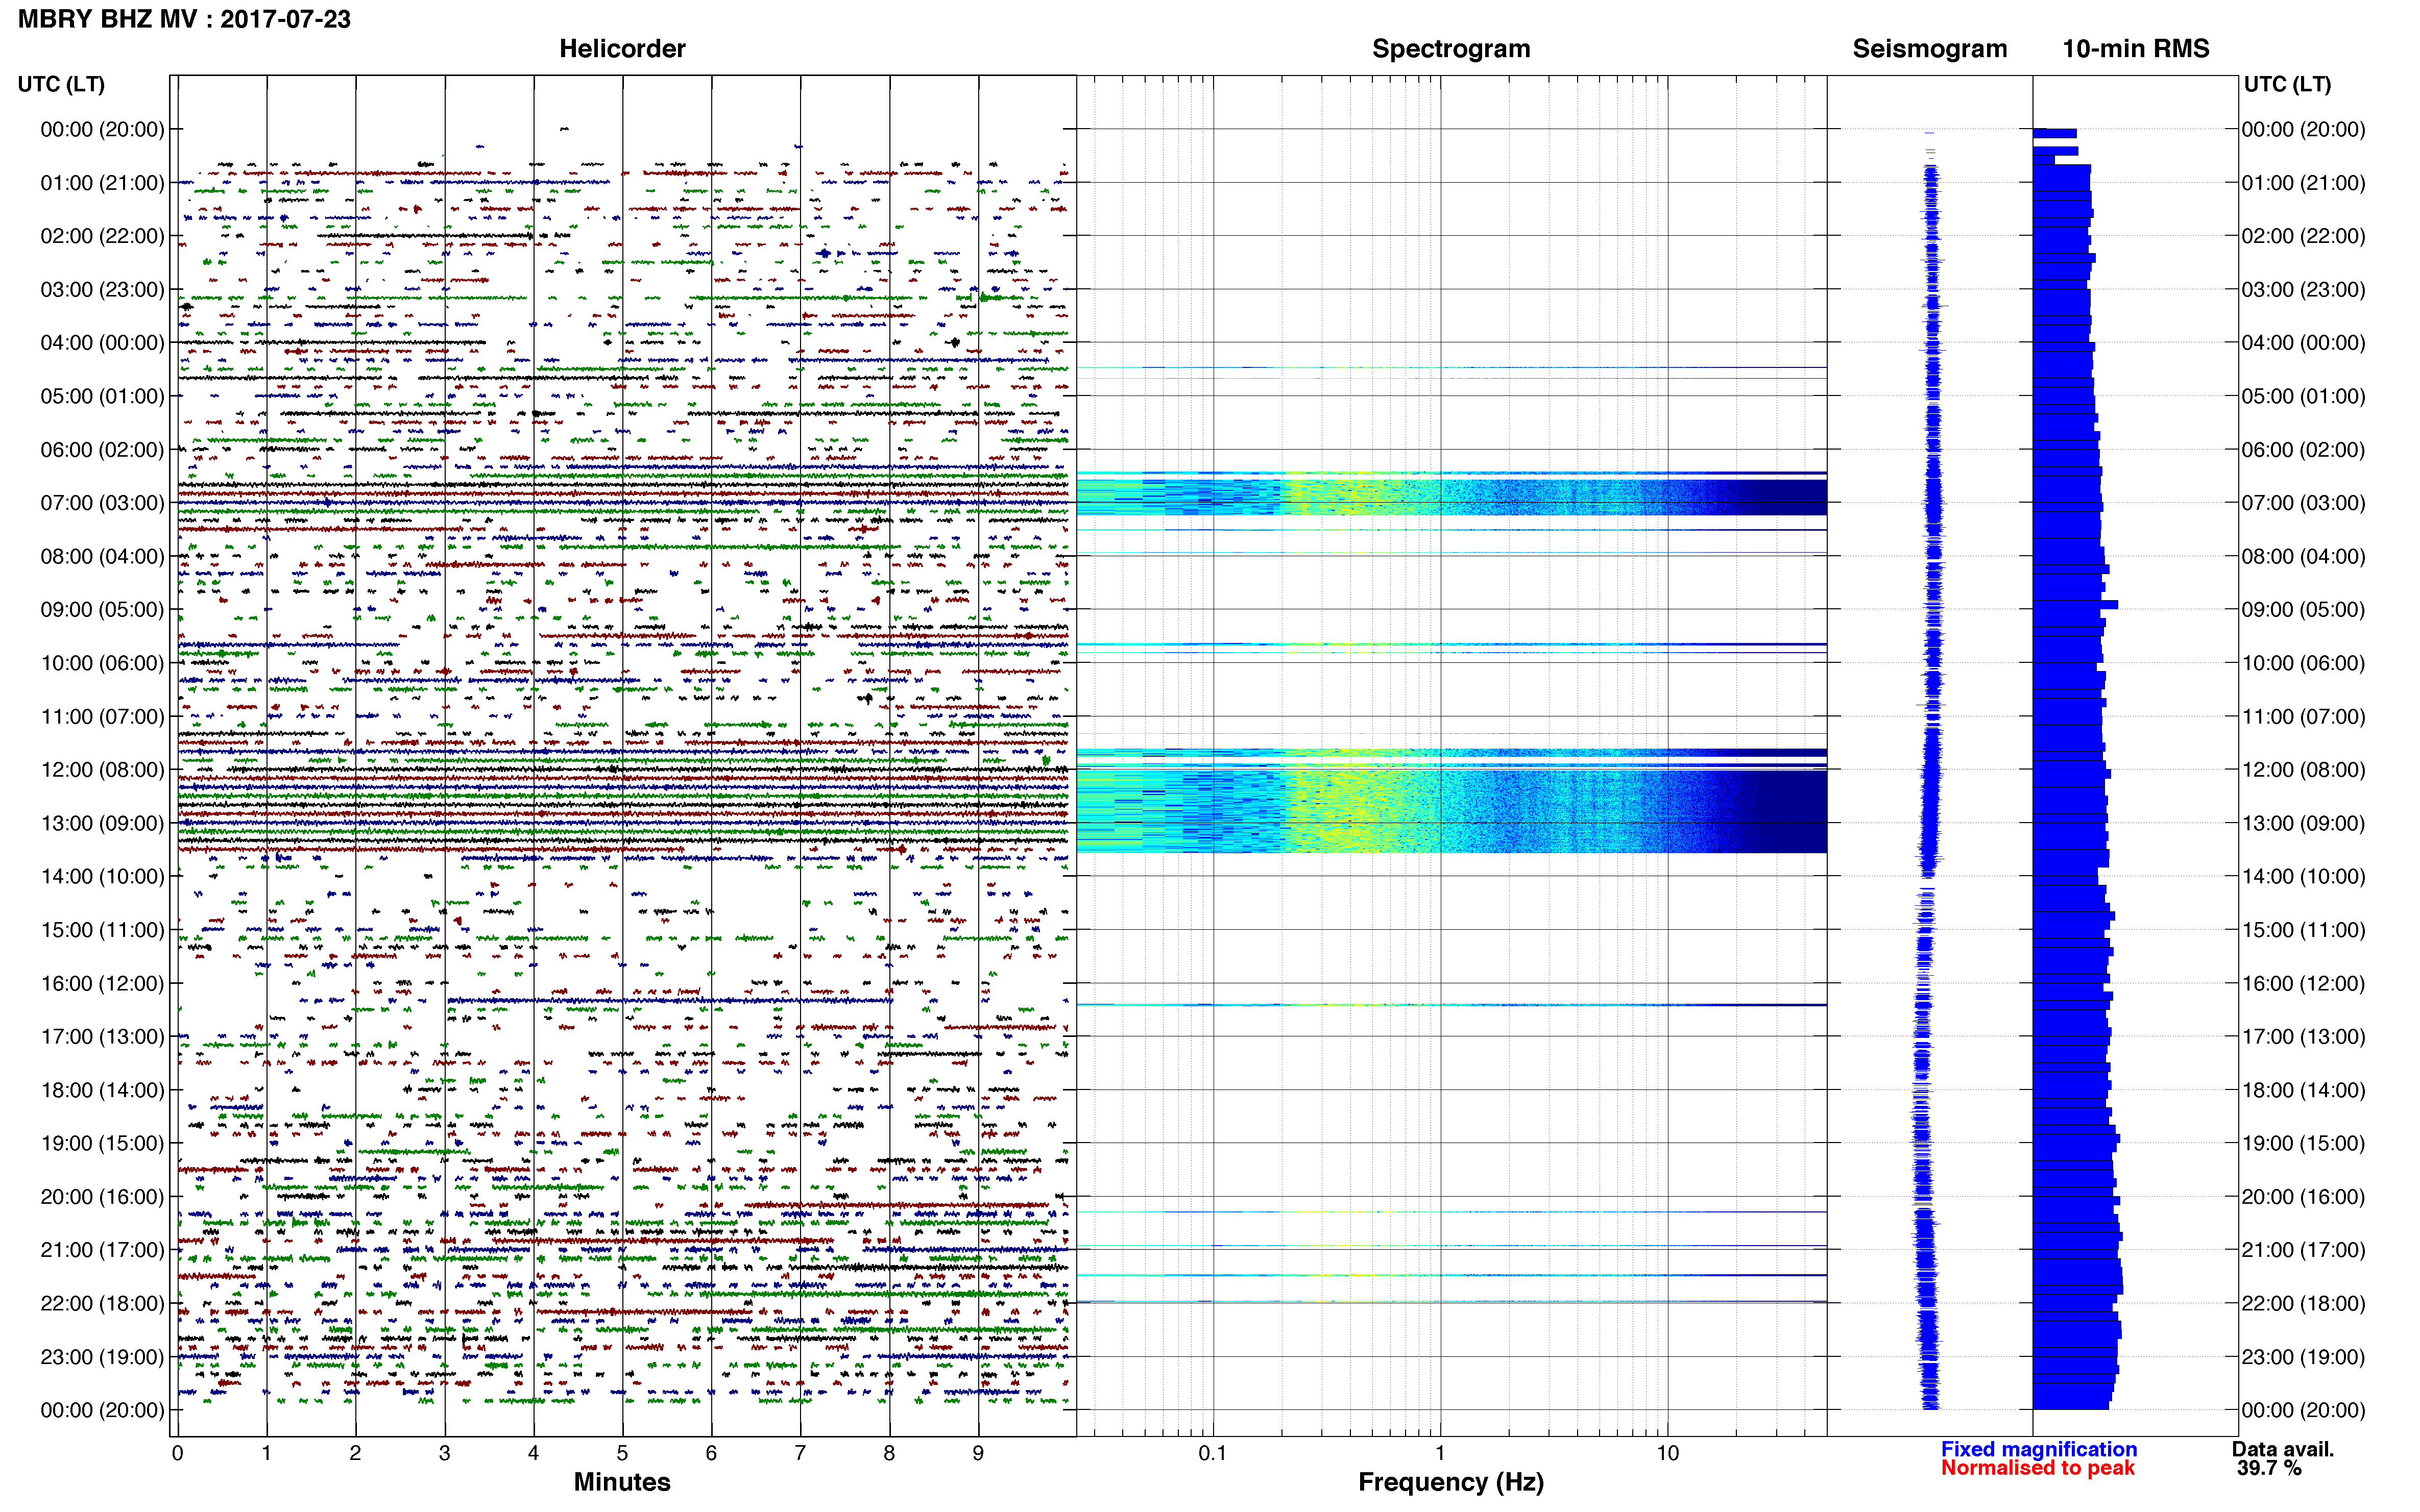The width and height of the screenshot is (2420, 1512).
Task: Click the left '20:00 (16:00)' time label
Action: click(102, 1197)
